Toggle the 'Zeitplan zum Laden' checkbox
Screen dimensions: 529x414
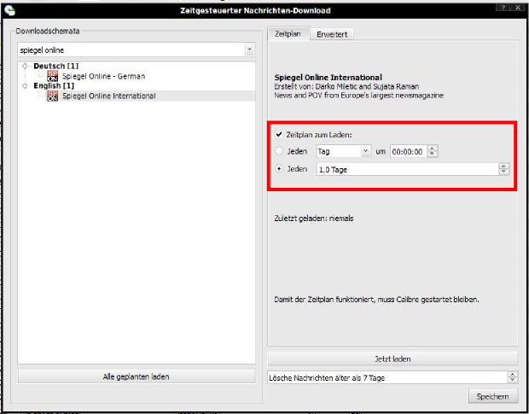279,135
